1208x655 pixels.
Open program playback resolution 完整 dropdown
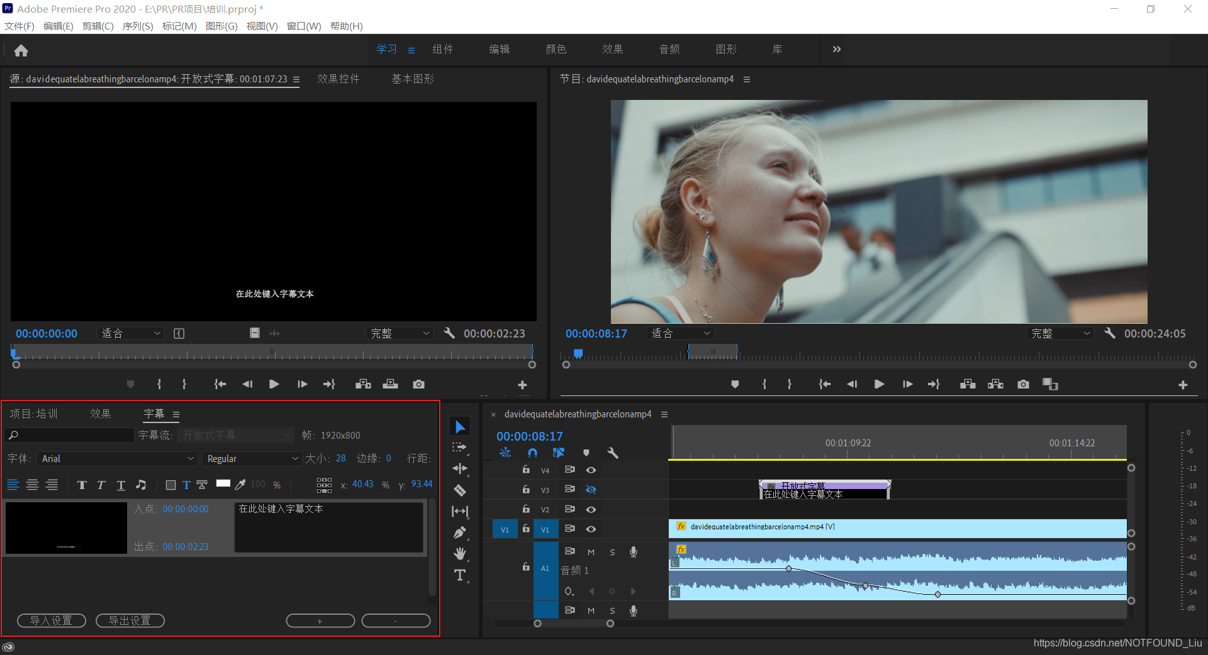coord(1060,333)
